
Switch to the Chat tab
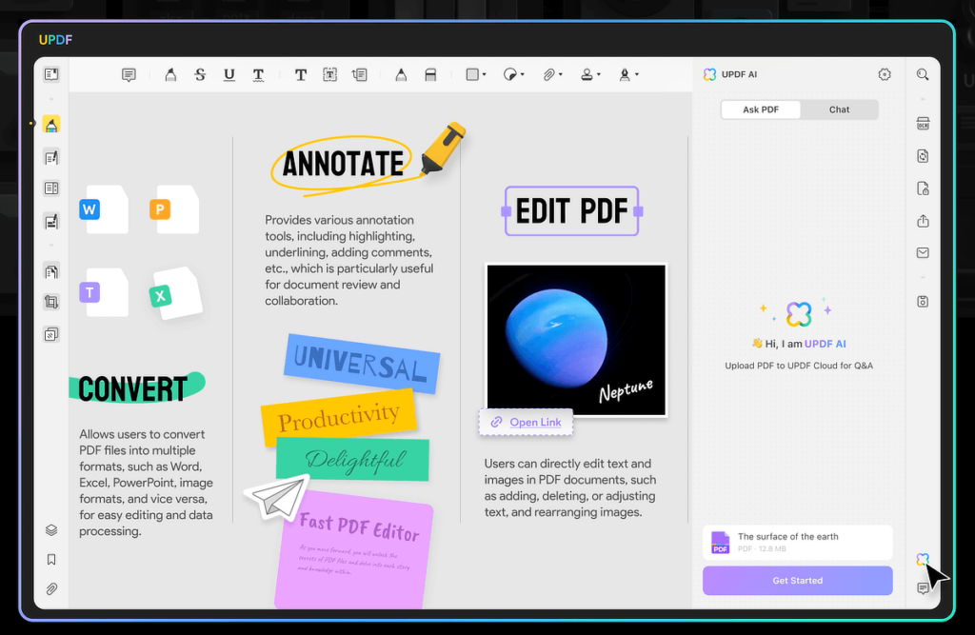click(x=839, y=109)
